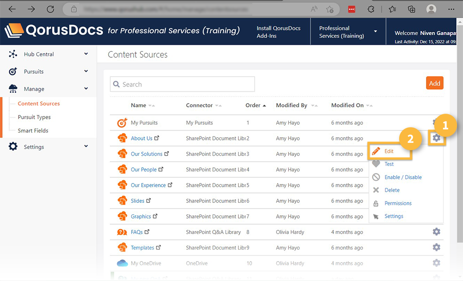Open gear menu for FAQs row
The height and width of the screenshot is (281, 463).
pos(437,232)
